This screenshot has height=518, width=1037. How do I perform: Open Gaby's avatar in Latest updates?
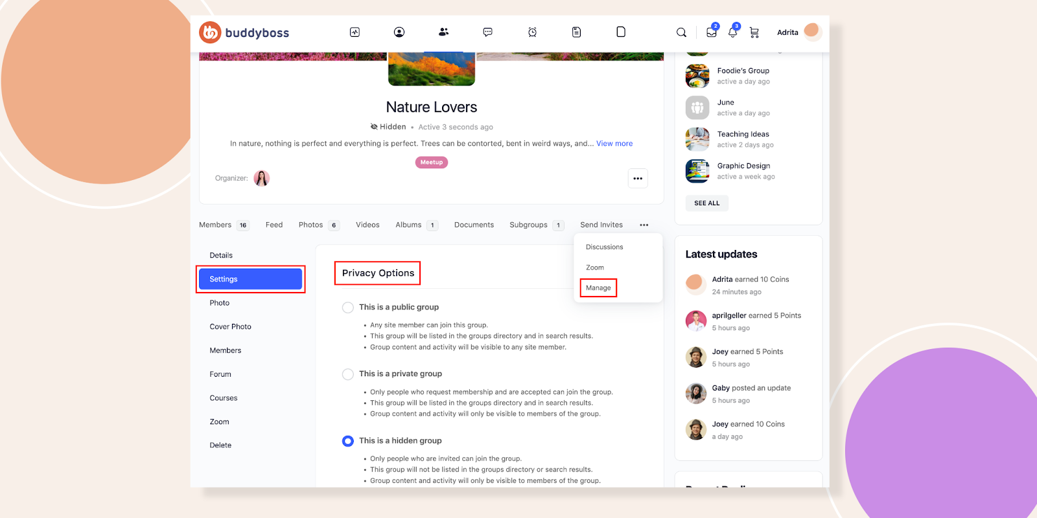tap(696, 393)
